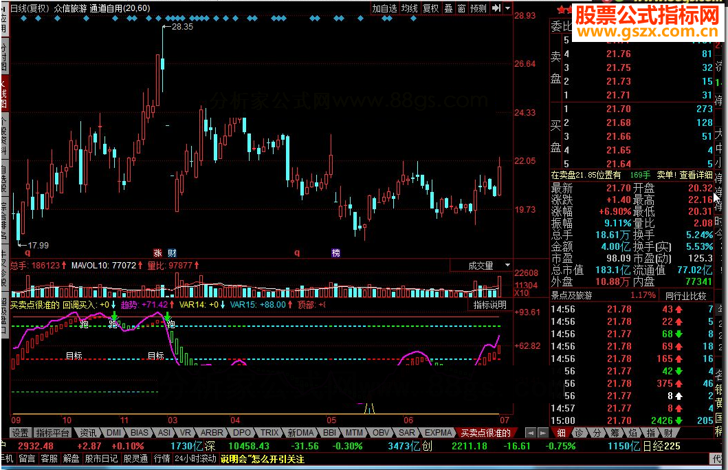Open 24小时滚动 news in bottom bar
Screen dimensions: 728x470
(x=195, y=459)
